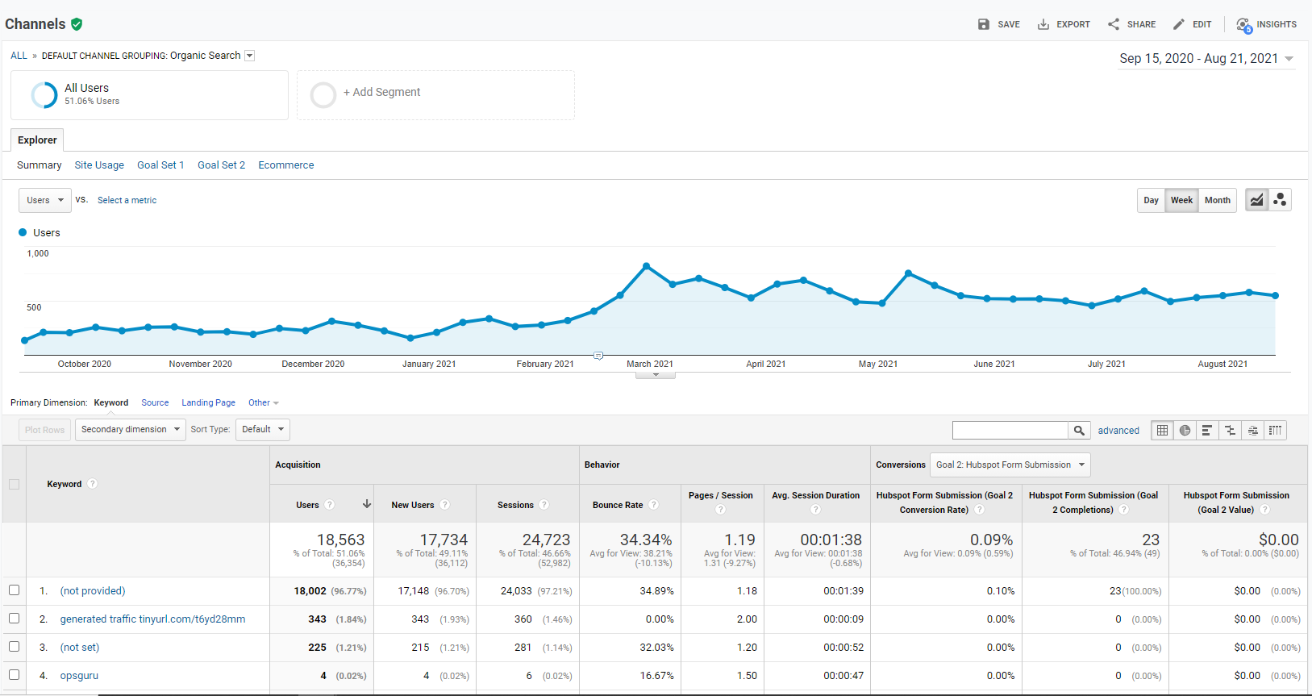This screenshot has width=1312, height=696.
Task: Open the Goal 2 Hubspot Form Submission dropdown
Action: [x=1010, y=465]
